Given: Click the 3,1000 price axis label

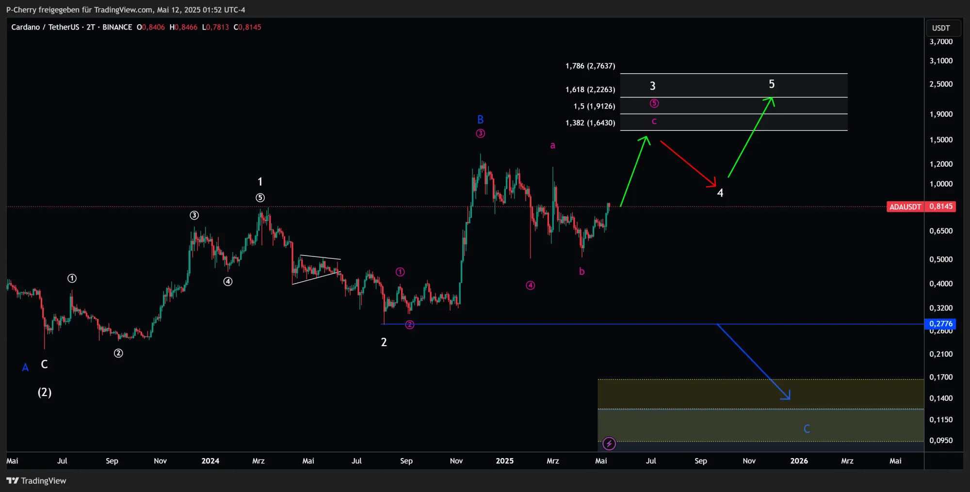Looking at the screenshot, I should 941,61.
